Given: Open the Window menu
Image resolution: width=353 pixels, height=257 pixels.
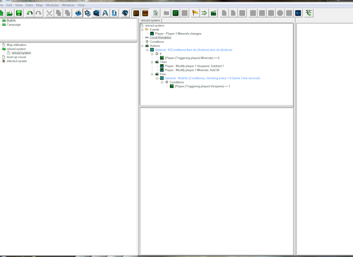Looking at the screenshot, I should (68, 5).
